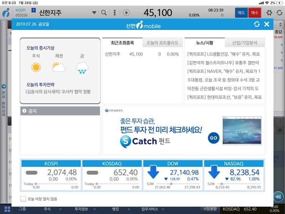Screen dimensions: 285x214
Task: Close the Shinhan i mobile popup
Action: [267, 24]
